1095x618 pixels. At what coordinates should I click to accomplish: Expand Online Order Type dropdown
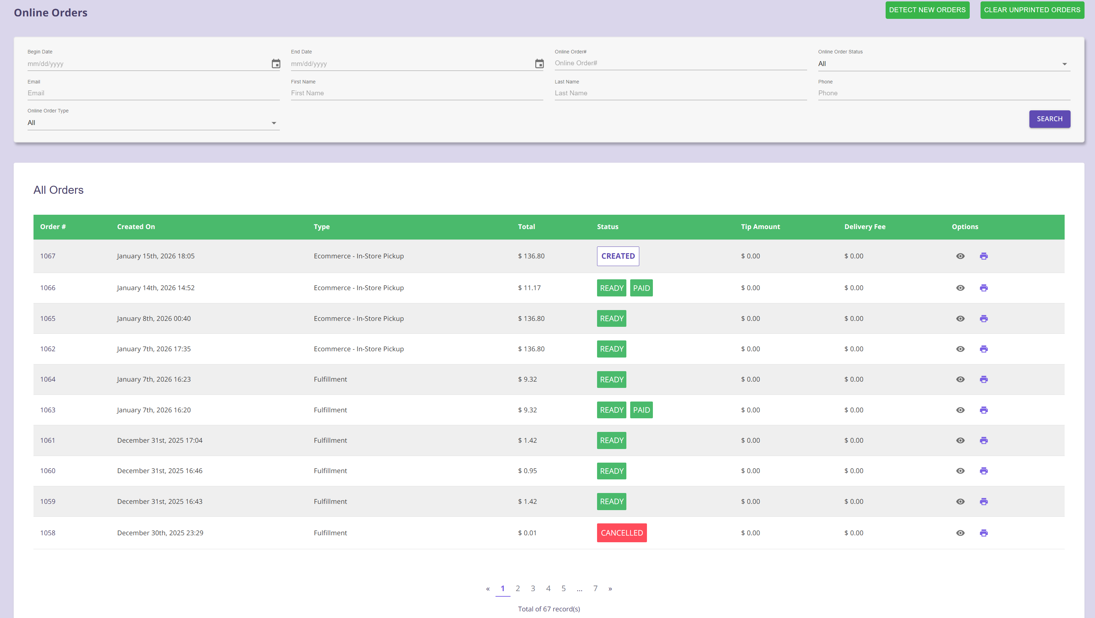click(x=153, y=123)
